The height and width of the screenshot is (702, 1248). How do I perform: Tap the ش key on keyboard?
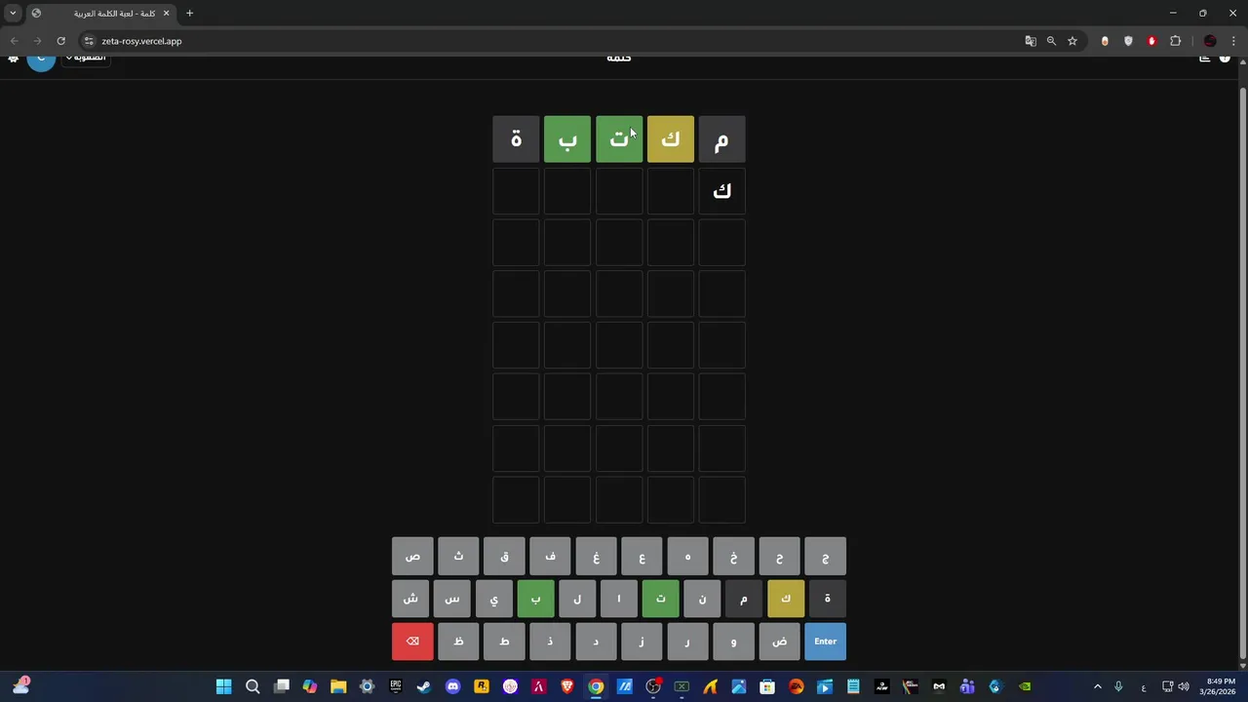[x=410, y=599]
